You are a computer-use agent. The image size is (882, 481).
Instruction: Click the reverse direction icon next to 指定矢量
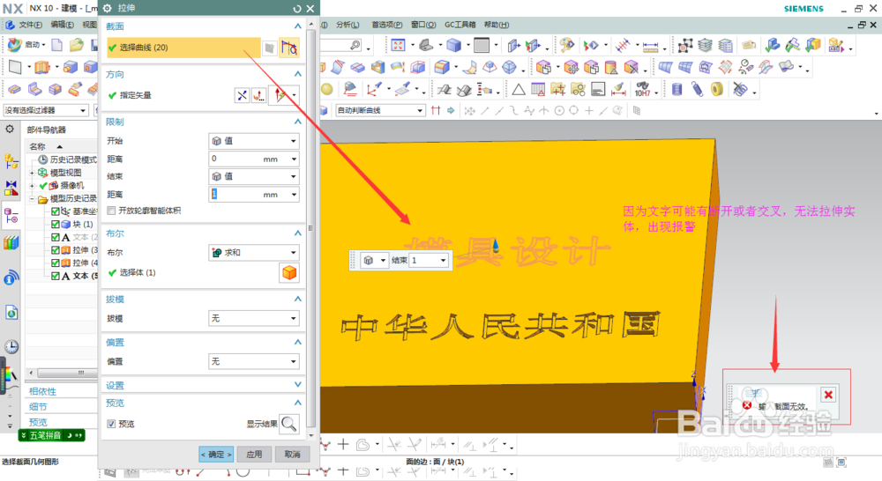tap(242, 95)
